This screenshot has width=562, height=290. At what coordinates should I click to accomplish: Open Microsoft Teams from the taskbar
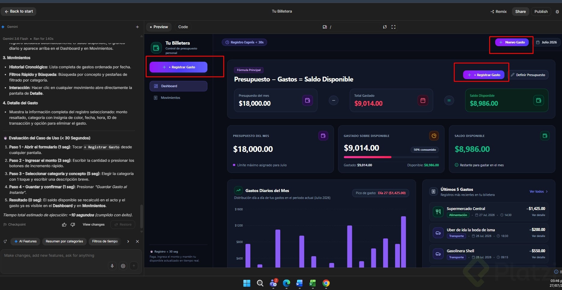(273, 283)
